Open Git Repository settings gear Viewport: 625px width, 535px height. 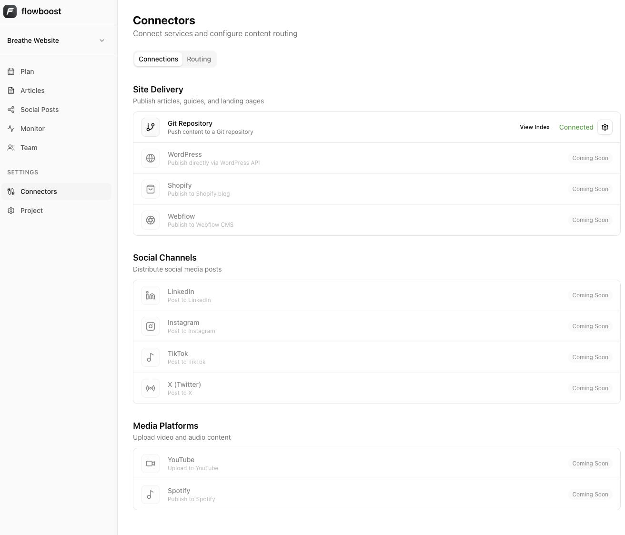(x=605, y=127)
